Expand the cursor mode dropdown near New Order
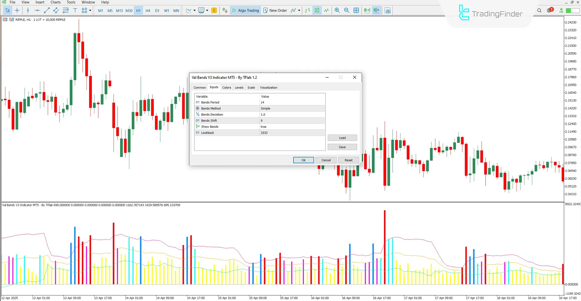 pos(299,10)
